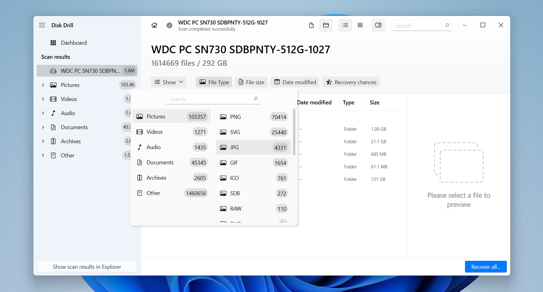Click Show scan results in Explorer
This screenshot has width=543, height=292.
pos(87,267)
